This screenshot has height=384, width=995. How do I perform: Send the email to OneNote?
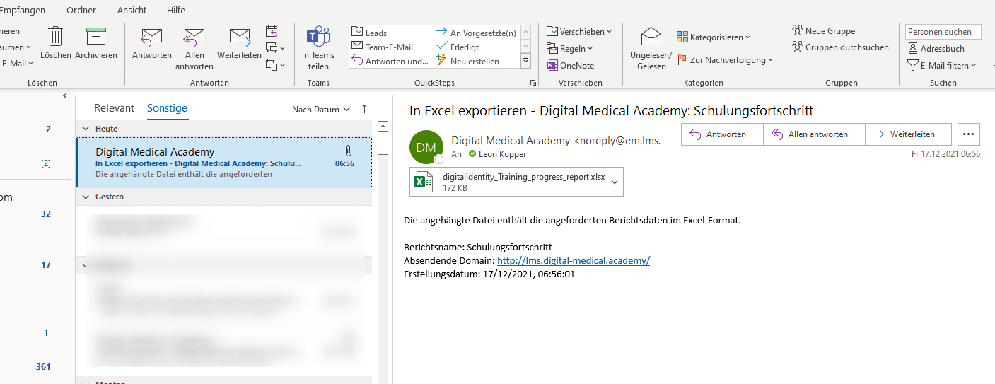571,65
